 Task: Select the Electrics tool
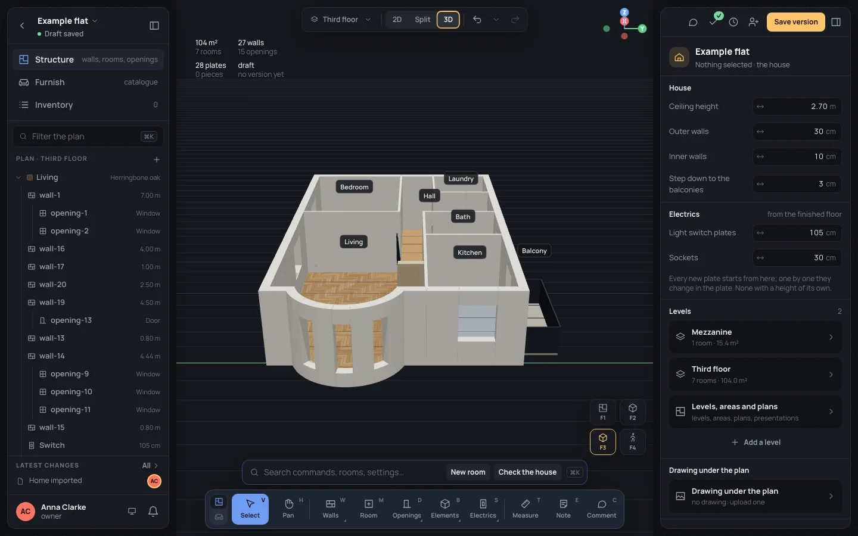point(483,509)
